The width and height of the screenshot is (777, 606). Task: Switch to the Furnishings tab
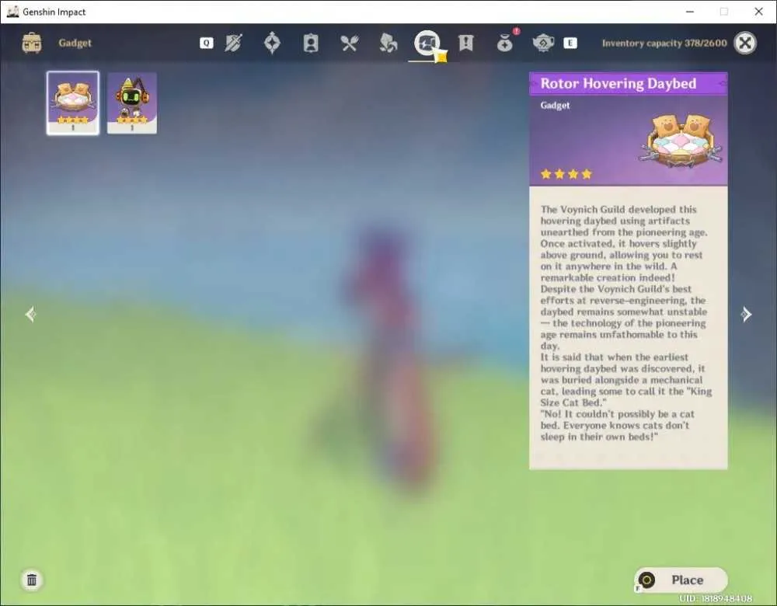click(543, 43)
